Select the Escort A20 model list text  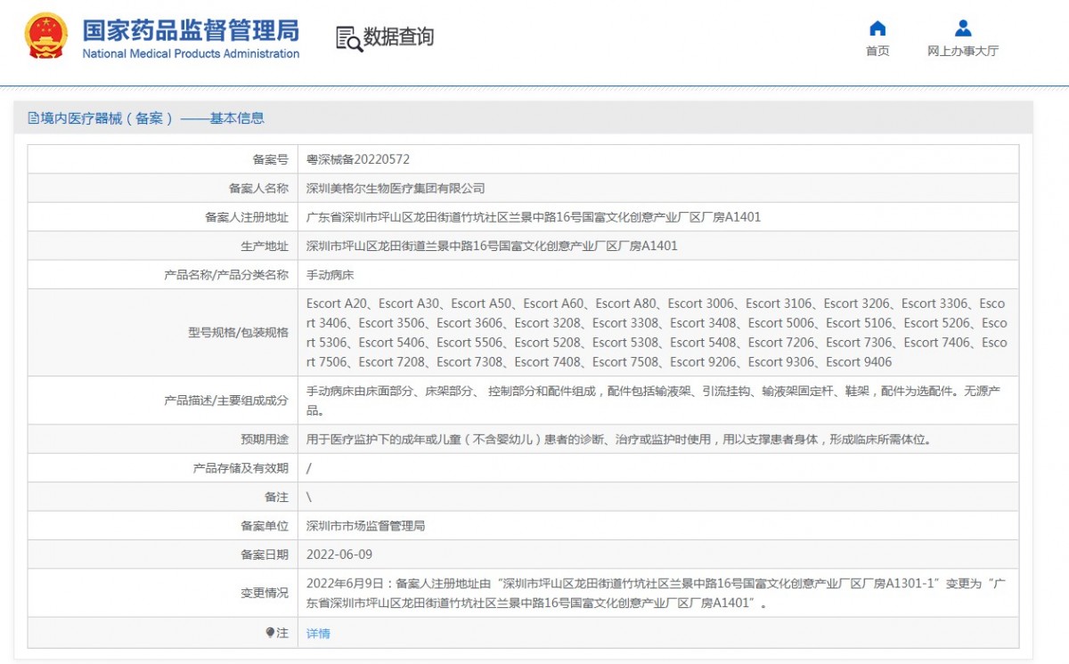pyautogui.click(x=657, y=333)
